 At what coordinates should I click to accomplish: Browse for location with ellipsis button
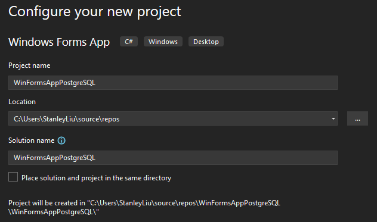[357, 118]
